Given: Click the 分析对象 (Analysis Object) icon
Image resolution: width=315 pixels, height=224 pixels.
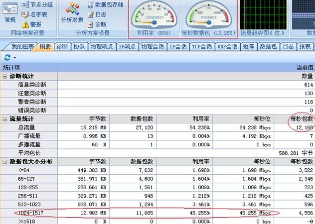Looking at the screenshot, I should pos(72,12).
